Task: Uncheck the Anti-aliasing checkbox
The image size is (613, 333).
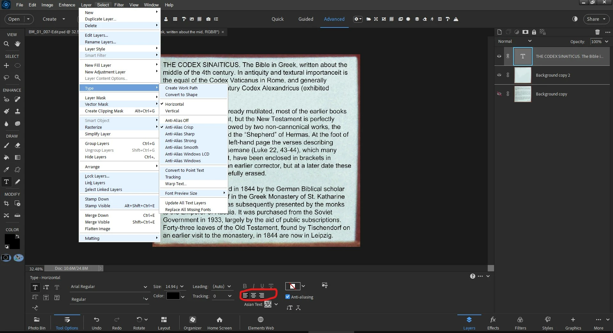Action: 288,297
